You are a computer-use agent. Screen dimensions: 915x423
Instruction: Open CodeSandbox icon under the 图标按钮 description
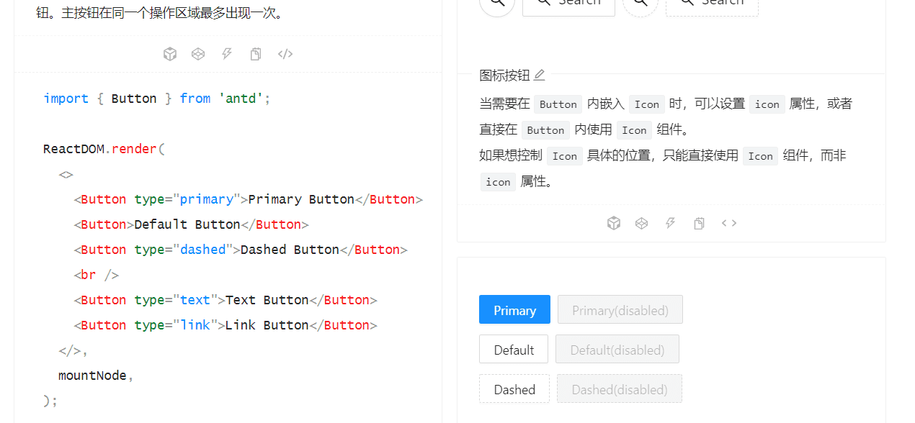point(614,223)
